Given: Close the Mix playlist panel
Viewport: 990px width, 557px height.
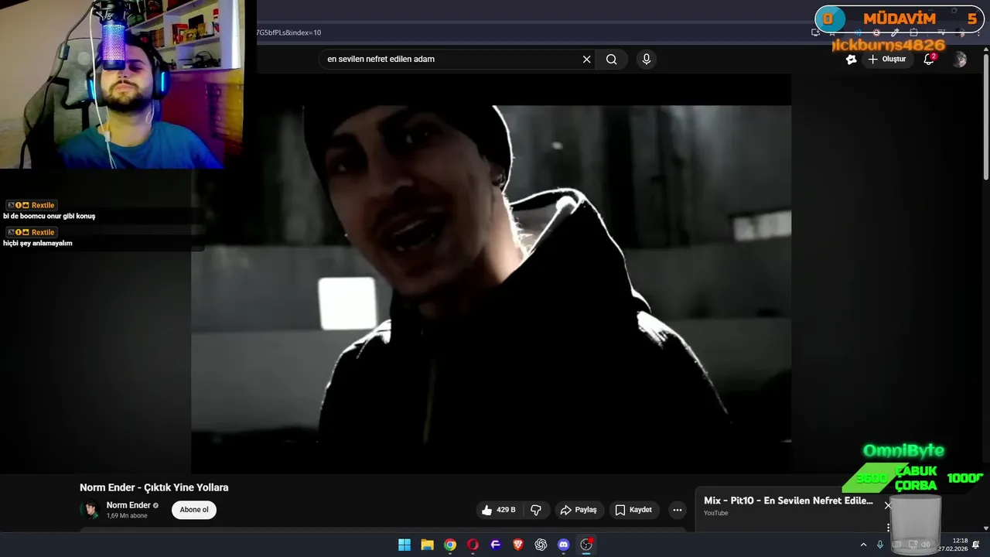Looking at the screenshot, I should 888,505.
